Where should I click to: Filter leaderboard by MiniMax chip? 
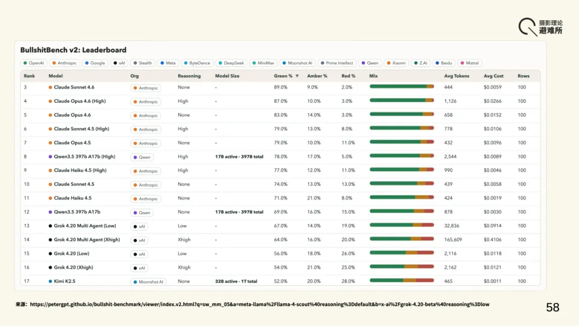click(x=263, y=63)
